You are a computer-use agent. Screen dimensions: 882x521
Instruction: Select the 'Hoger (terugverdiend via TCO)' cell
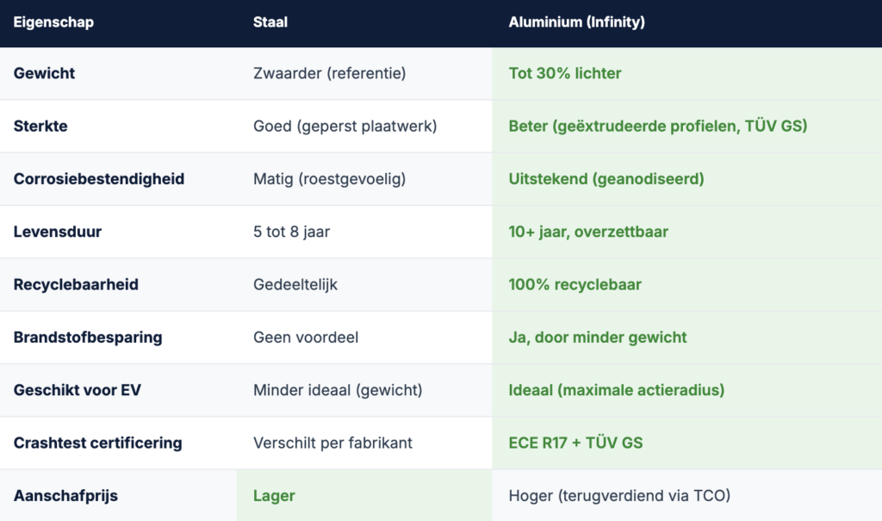tap(619, 495)
